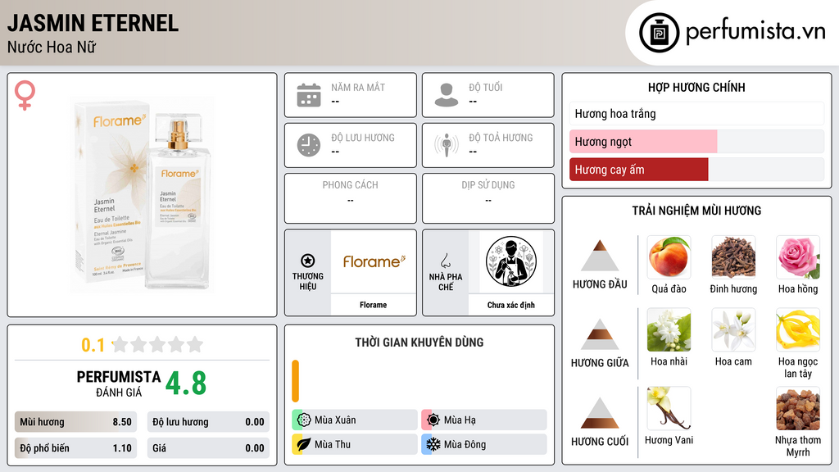The image size is (839, 472).
Task: Click the Mùa Thu leaf icon
Action: [304, 444]
